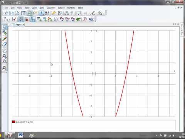Image resolution: width=185 pixels, height=139 pixels.
Task: Open the Page menu
Action: click(x=27, y=8)
